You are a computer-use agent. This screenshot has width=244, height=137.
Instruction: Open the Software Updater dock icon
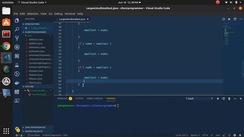pyautogui.click(x=6, y=81)
